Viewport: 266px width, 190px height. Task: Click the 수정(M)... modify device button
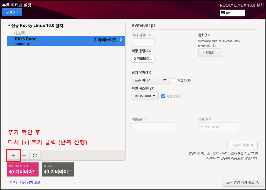tap(210, 53)
